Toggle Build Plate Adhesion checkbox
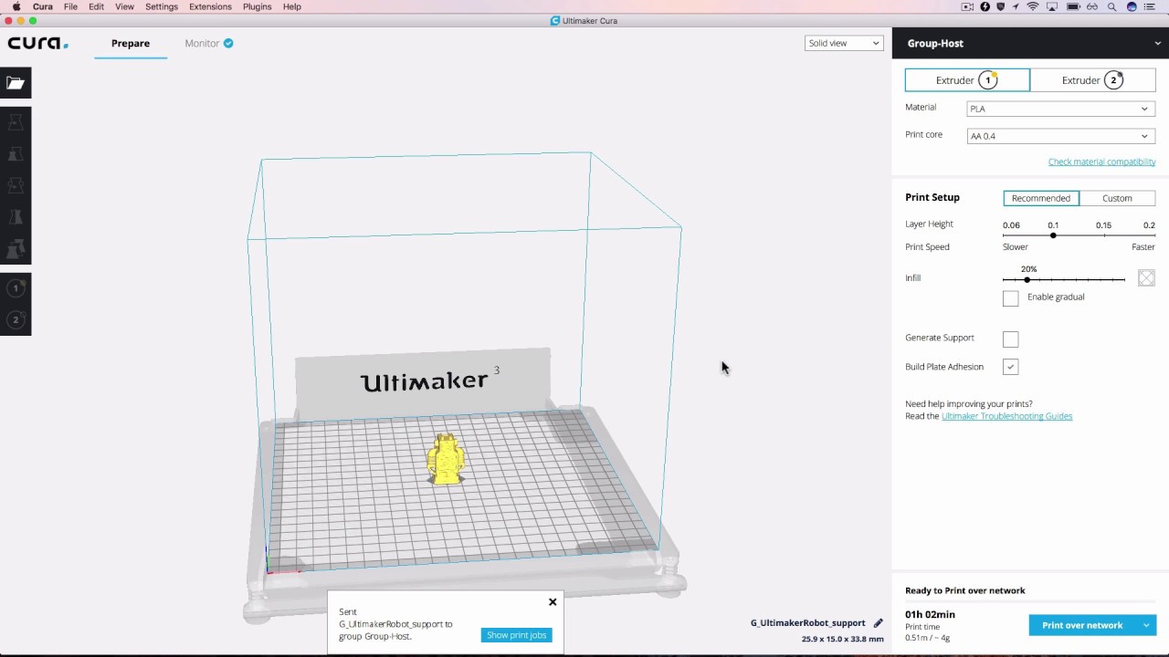Viewport: 1169px width, 657px height. (1010, 367)
